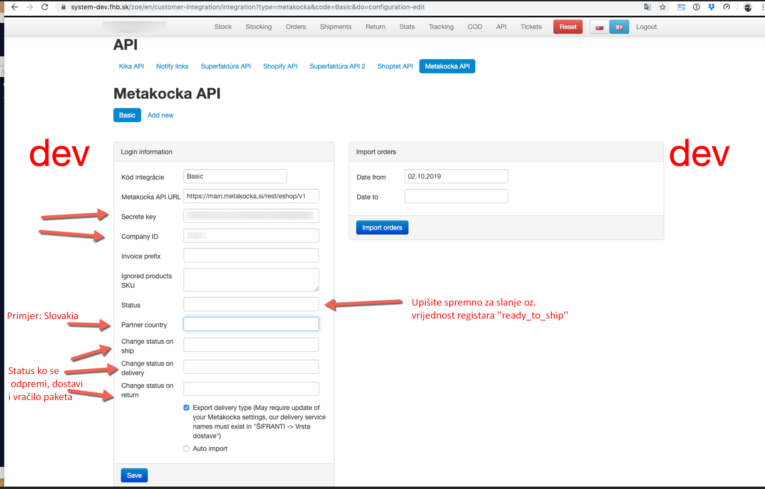Select the UK flag language button
This screenshot has width=765, height=489.
point(619,27)
